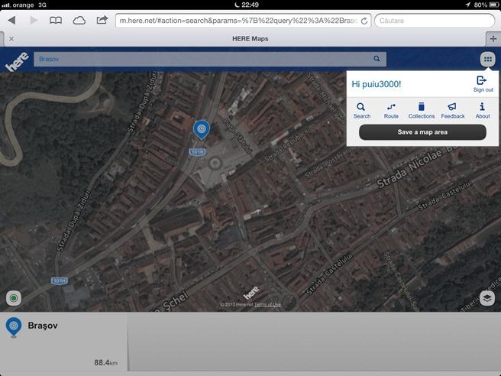Toggle the locate-me position button
Image resolution: width=501 pixels, height=376 pixels.
(x=14, y=298)
